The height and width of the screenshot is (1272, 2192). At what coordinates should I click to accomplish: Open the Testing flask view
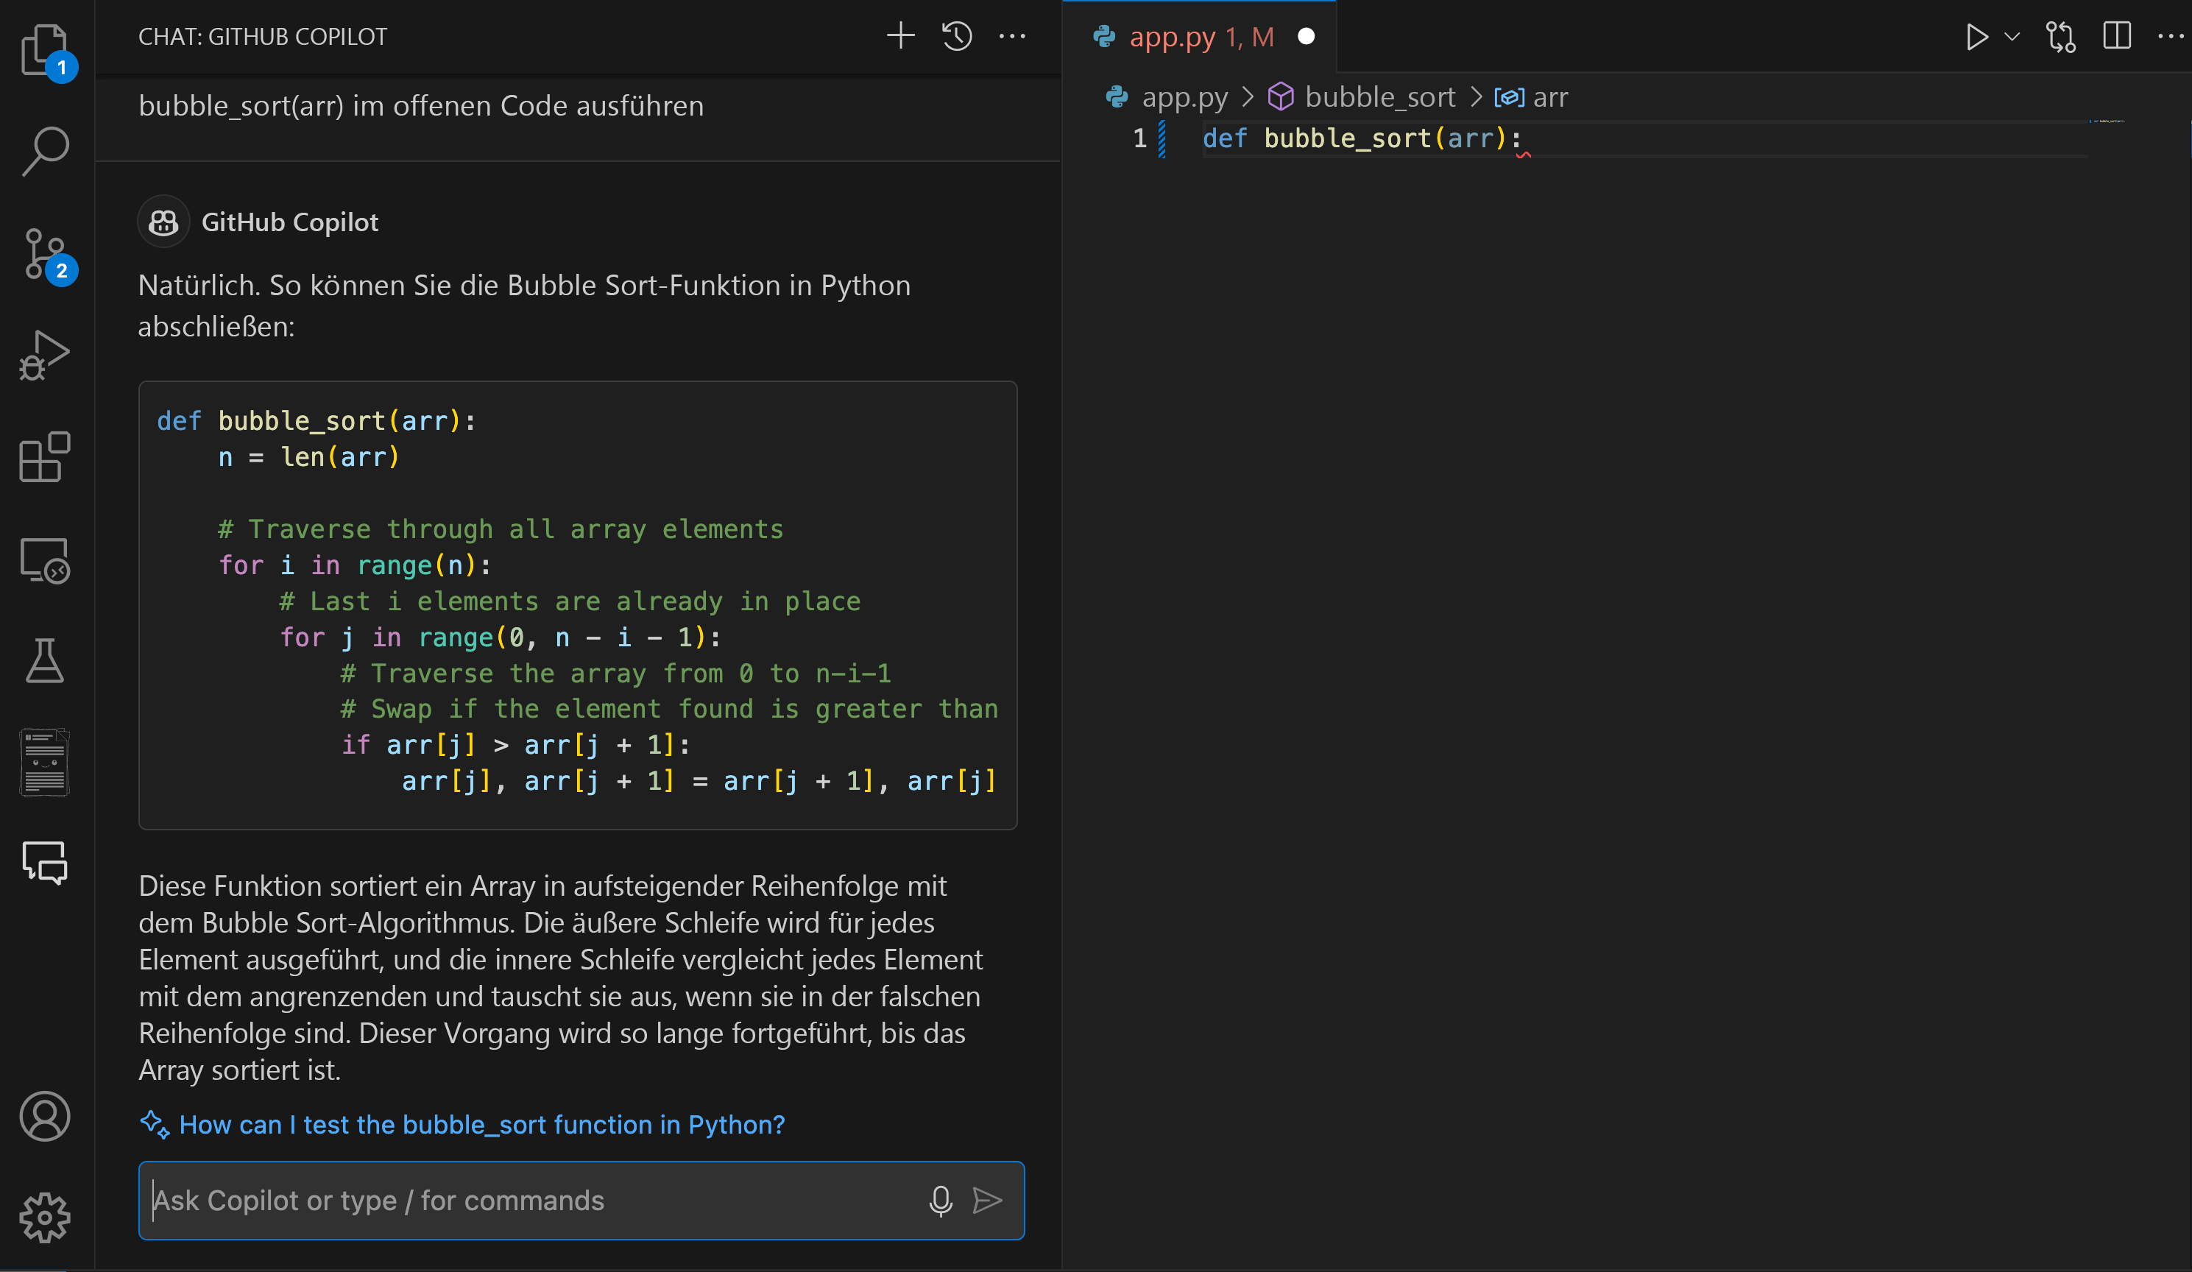pos(44,661)
